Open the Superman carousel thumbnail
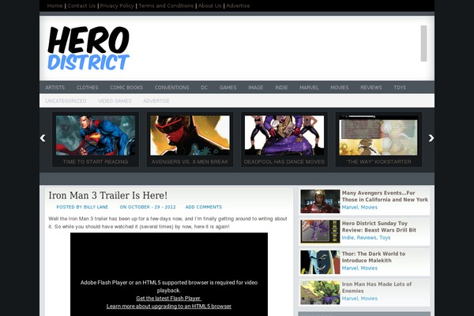Screen dimensions: 474x316 pos(96,135)
